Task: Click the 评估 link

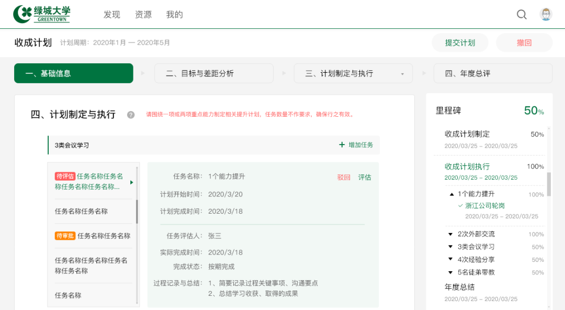Action: 365,178
